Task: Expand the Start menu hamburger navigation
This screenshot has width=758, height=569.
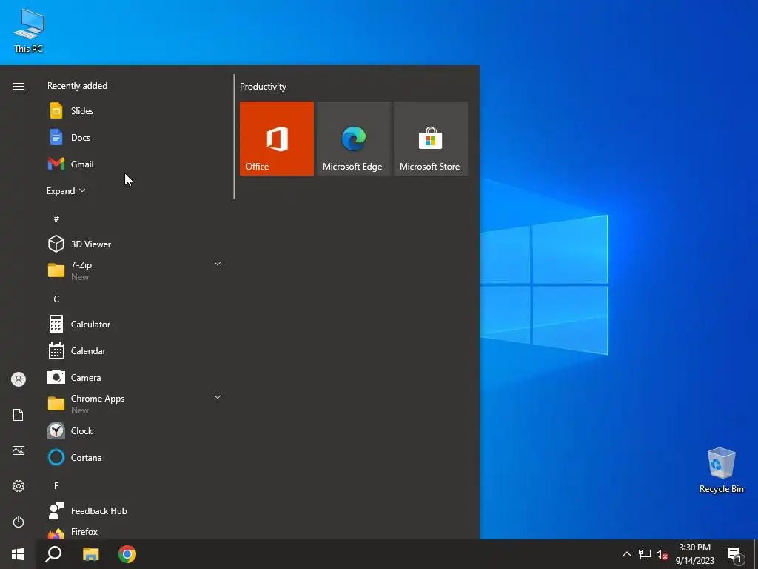Action: point(19,86)
